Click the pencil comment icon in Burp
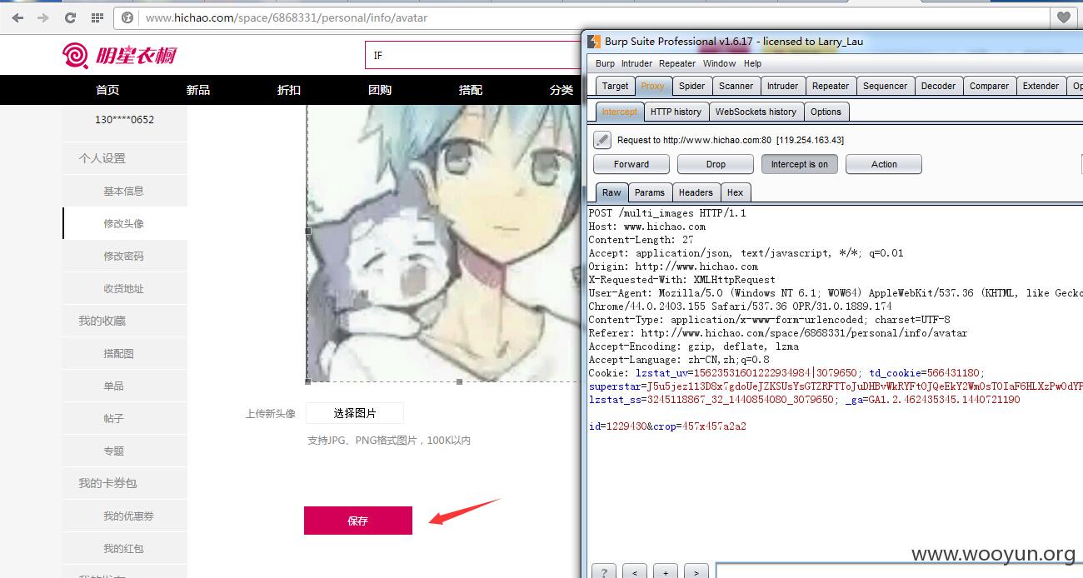The image size is (1083, 578). pyautogui.click(x=602, y=140)
